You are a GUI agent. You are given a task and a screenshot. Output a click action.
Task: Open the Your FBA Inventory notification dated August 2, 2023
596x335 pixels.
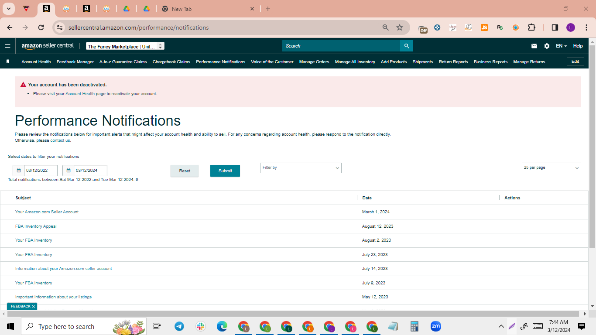coord(34,240)
